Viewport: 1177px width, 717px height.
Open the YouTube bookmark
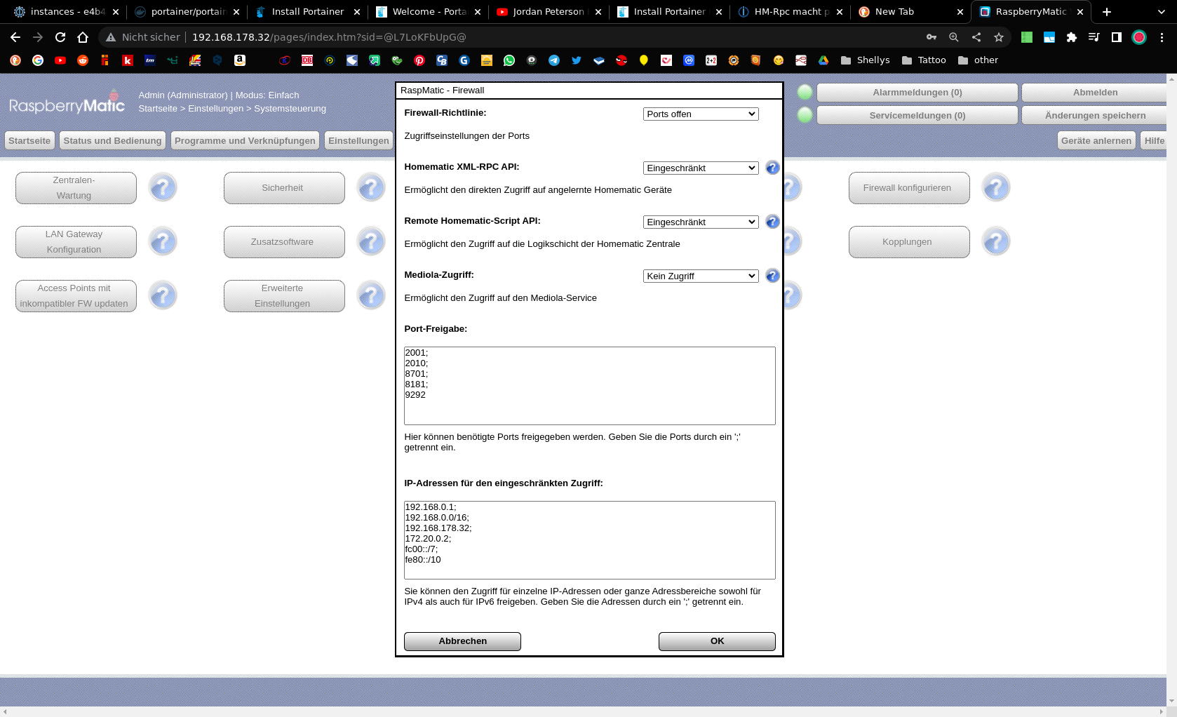coord(60,60)
